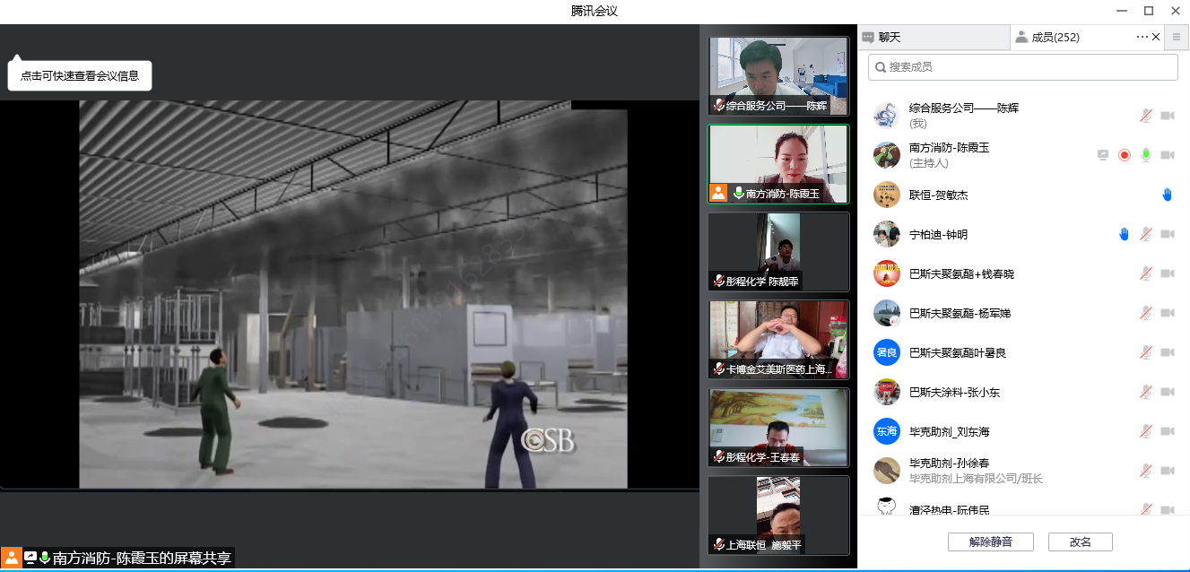The height and width of the screenshot is (572, 1190).
Task: Click the avatar of 联恒-贺敏杰
Action: pos(887,195)
